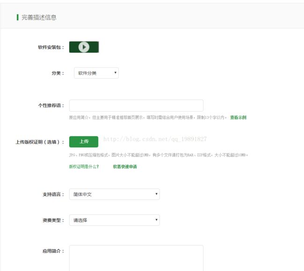The height and width of the screenshot is (271, 304).
Task: Click the 应用简介 label
Action: (53, 251)
